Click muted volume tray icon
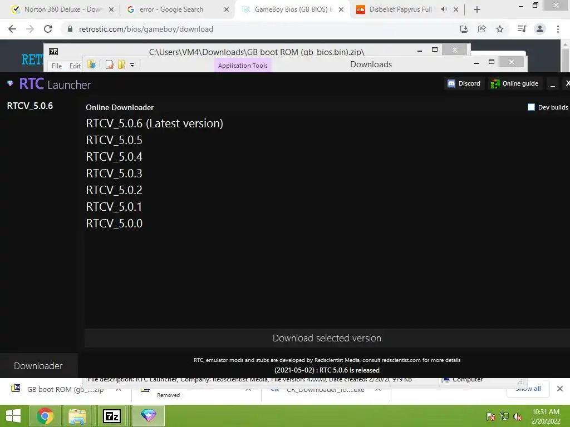 point(518,416)
